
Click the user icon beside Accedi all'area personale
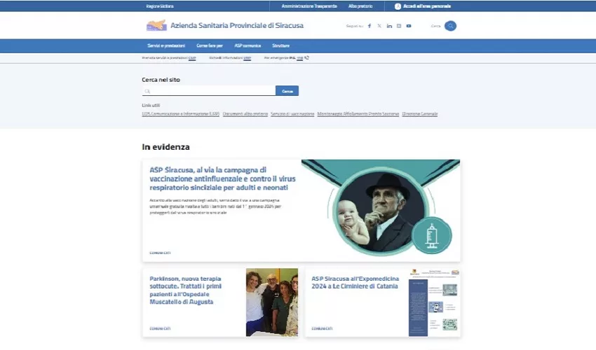[x=398, y=6]
